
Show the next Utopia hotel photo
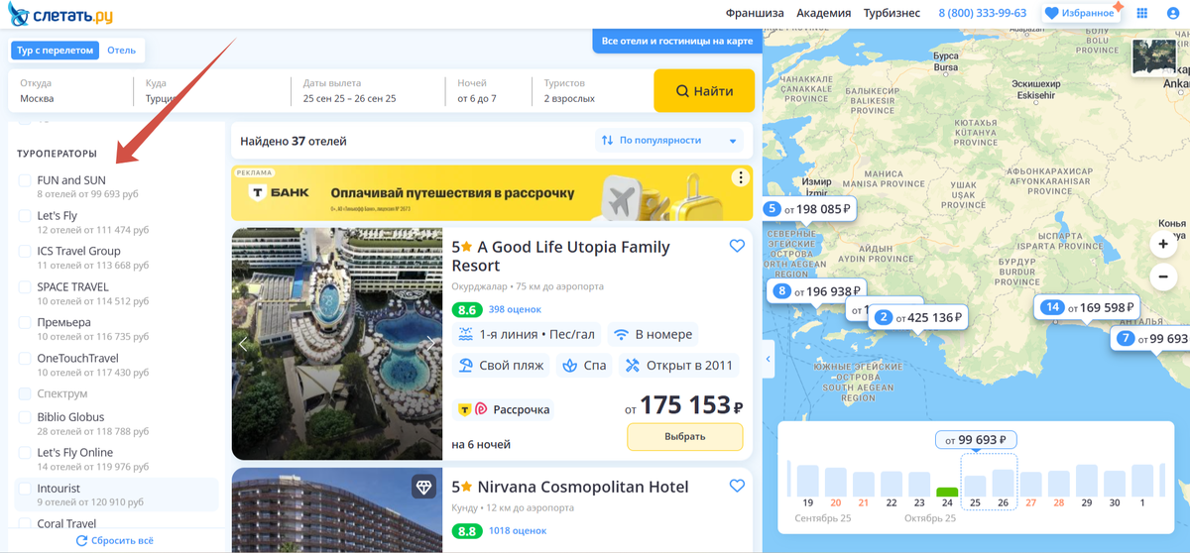coord(430,344)
